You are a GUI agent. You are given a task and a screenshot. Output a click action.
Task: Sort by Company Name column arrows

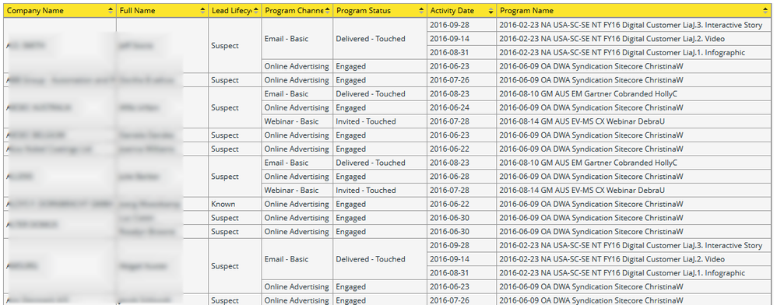pyautogui.click(x=110, y=11)
